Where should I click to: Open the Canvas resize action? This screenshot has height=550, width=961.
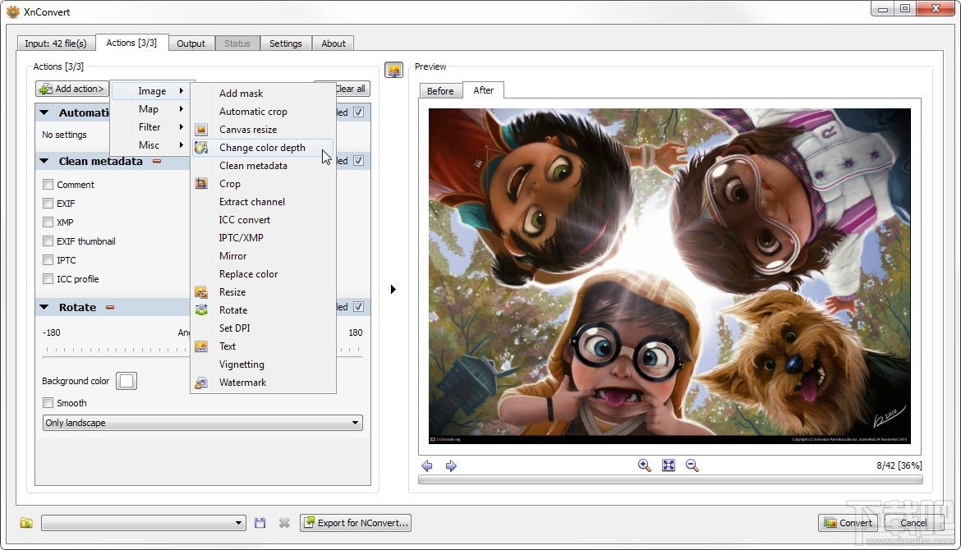click(249, 129)
